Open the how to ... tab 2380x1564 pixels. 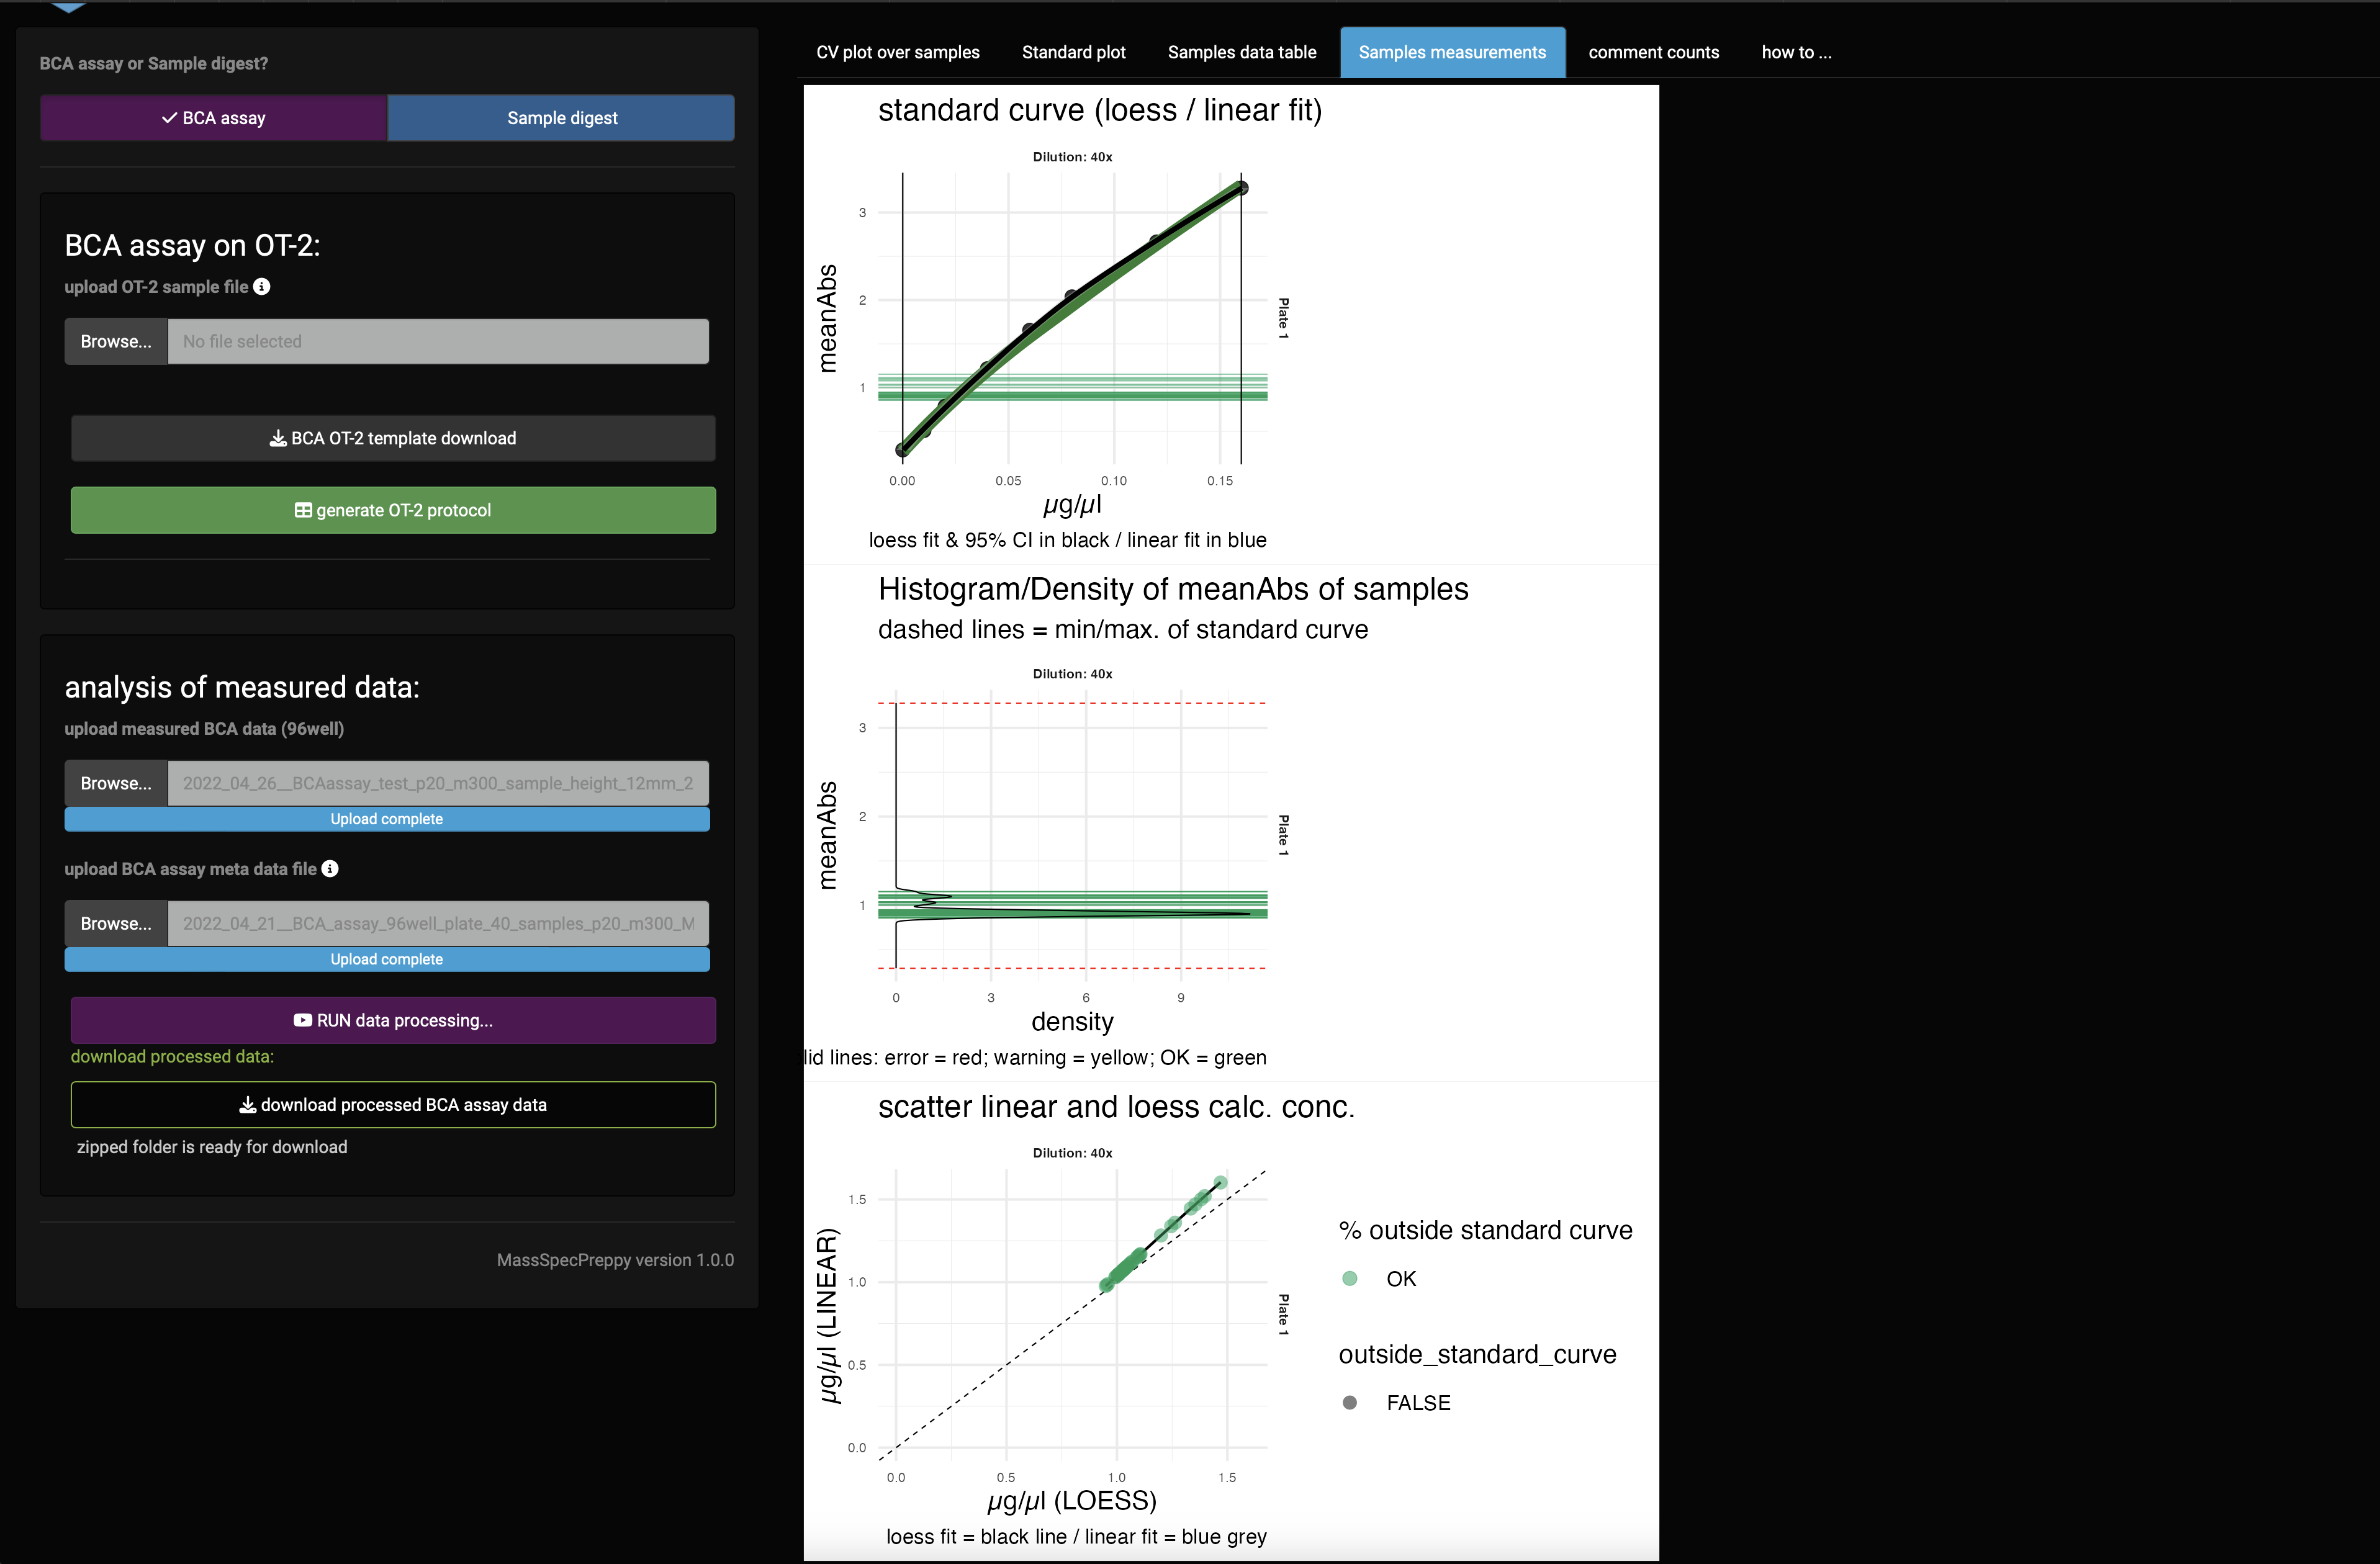click(x=1796, y=52)
